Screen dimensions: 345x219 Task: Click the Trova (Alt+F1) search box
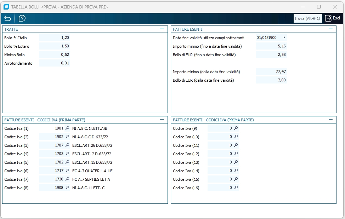[307, 18]
